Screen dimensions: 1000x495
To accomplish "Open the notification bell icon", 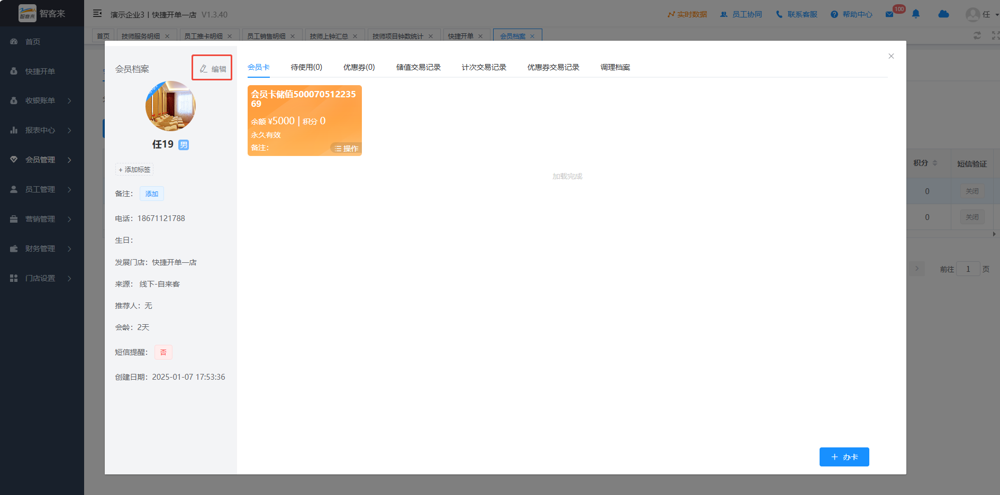I will [916, 14].
